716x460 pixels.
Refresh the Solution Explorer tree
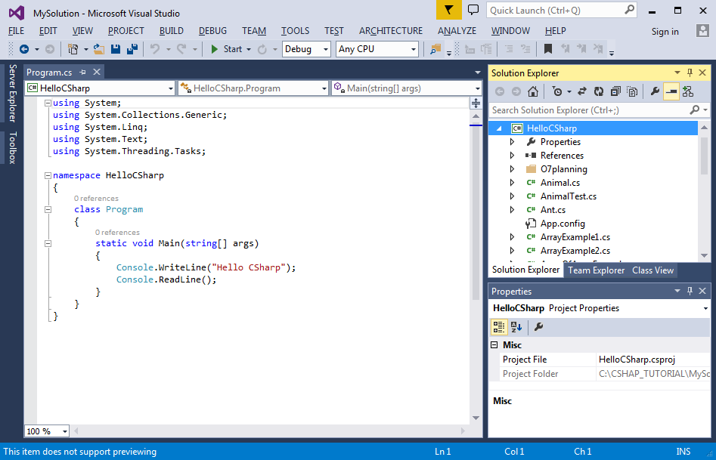click(x=599, y=91)
